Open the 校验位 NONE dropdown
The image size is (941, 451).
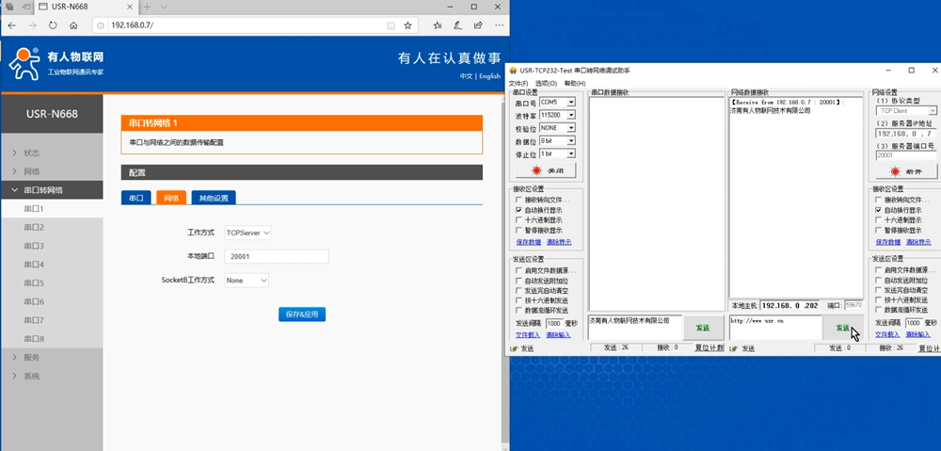coord(571,128)
